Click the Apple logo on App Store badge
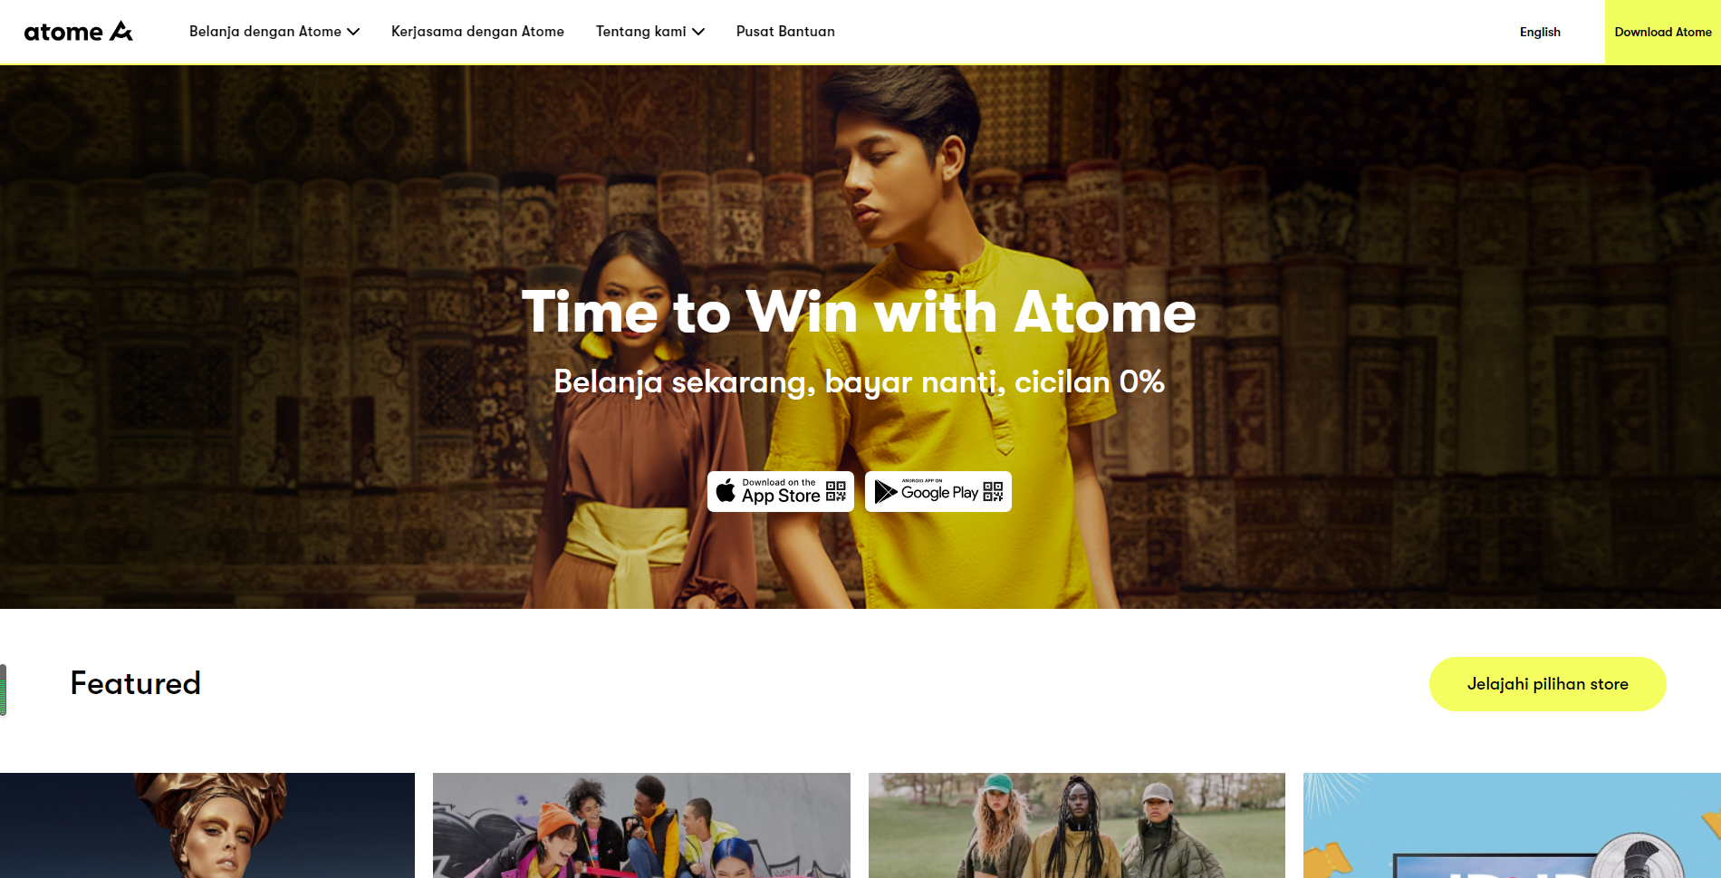The image size is (1721, 878). coord(726,491)
